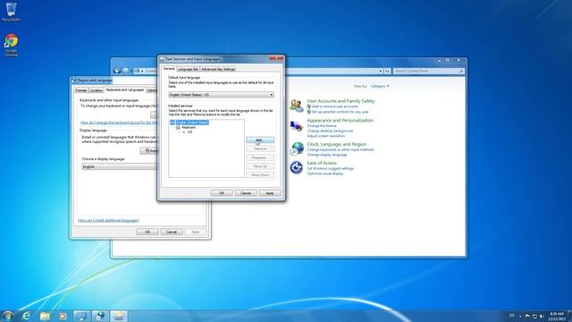
Task: Click the network tray icon
Action: click(x=534, y=316)
